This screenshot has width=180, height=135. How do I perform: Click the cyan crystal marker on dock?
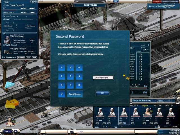pos(9,85)
